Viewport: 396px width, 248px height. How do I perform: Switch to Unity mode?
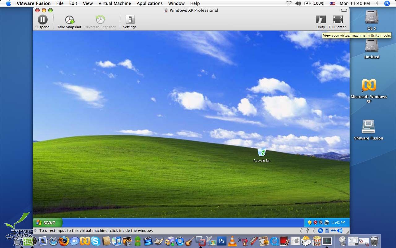(321, 22)
